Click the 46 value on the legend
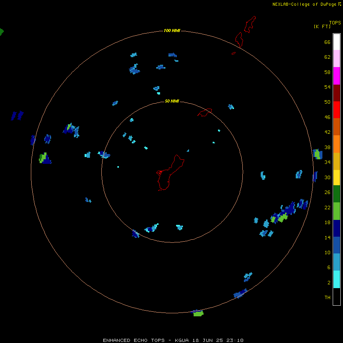 tap(327, 117)
